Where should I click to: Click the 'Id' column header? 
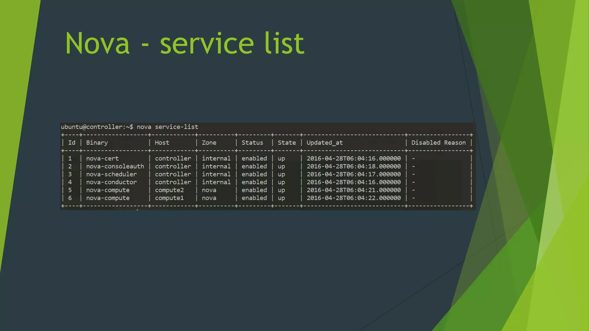[x=72, y=143]
